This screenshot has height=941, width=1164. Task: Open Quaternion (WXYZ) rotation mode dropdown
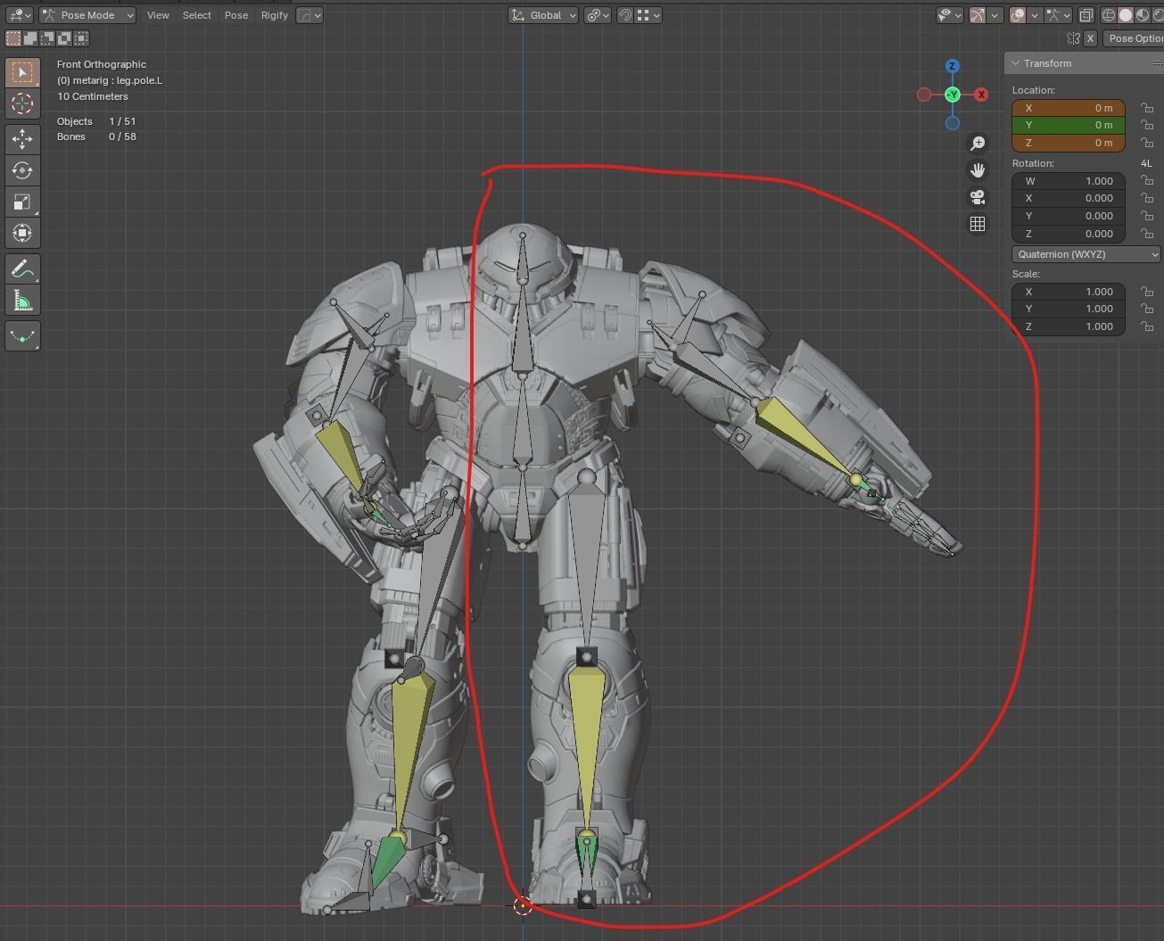(x=1086, y=254)
